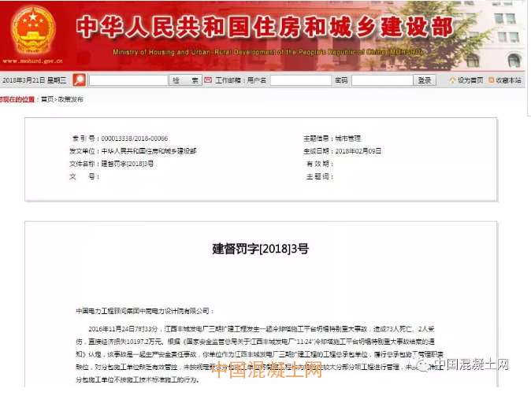Click the national emblem logo
The height and width of the screenshot is (403, 531).
33,28
